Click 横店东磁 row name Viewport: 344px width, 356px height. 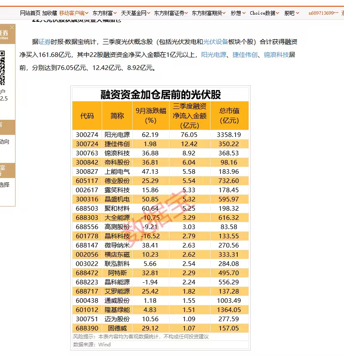point(117,255)
